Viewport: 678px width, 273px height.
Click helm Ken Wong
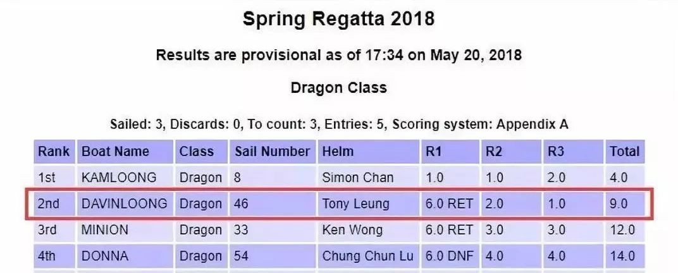352,230
